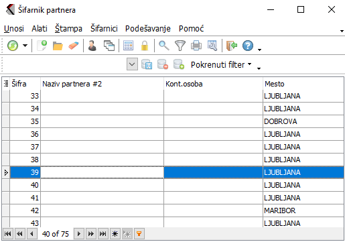
Task: Open the blue help question mark icon
Action: 248,46
